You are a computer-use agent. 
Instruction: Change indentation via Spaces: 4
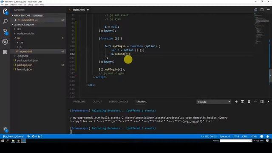(224, 136)
